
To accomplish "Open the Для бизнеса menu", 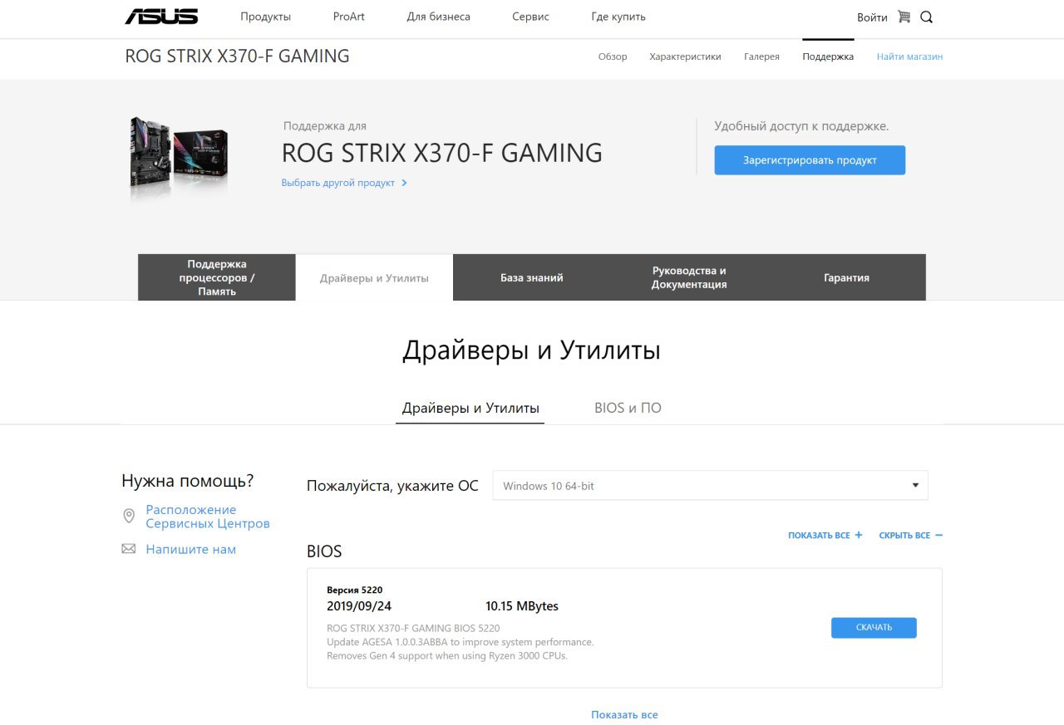I will 438,17.
